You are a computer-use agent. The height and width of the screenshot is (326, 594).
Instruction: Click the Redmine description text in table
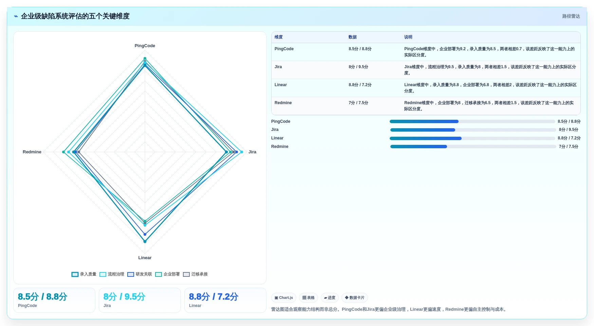pyautogui.click(x=489, y=106)
